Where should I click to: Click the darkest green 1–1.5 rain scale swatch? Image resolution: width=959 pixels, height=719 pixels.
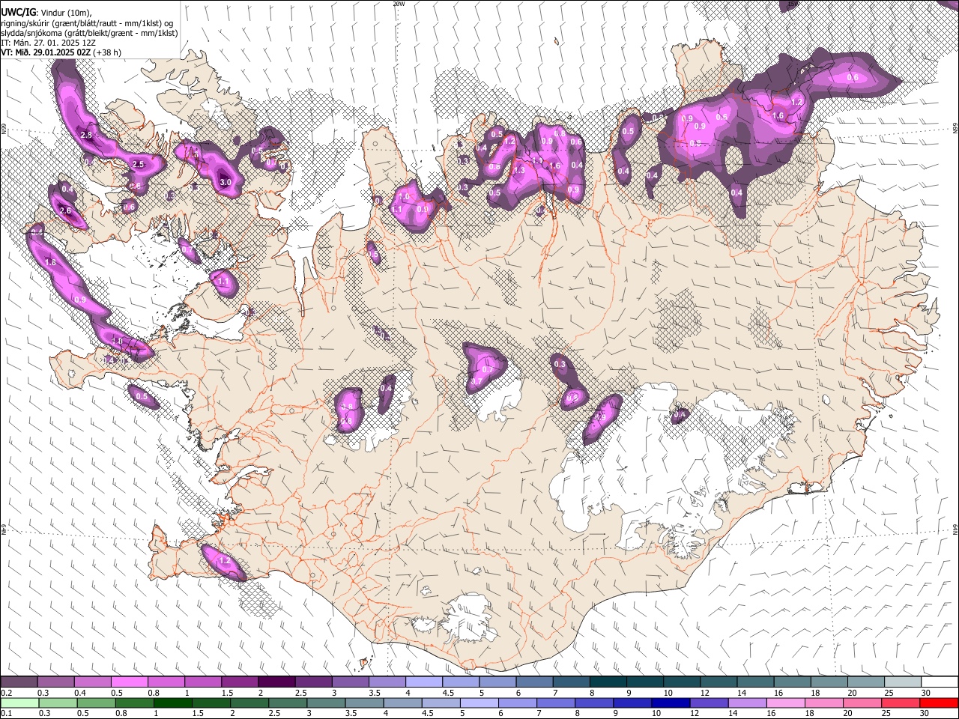tap(172, 703)
